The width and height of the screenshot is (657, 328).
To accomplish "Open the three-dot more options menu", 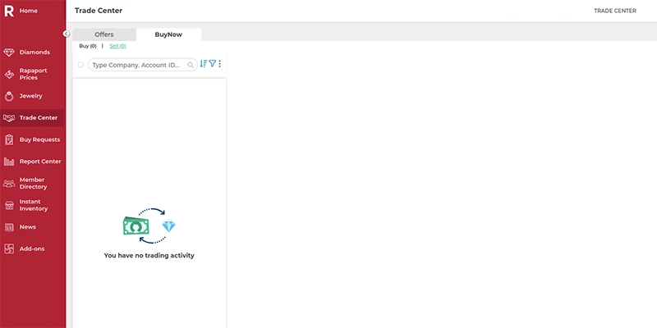I will click(x=220, y=64).
